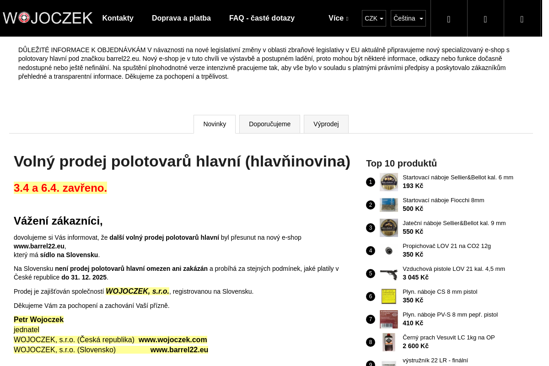Click the Vzduchová pistole LOV 21 image

388,274
